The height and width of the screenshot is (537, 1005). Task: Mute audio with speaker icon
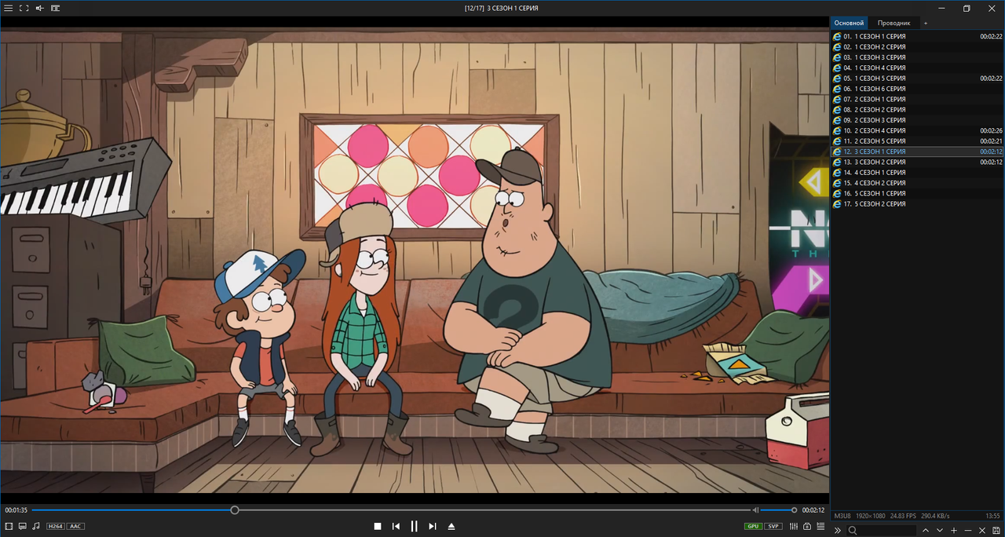tap(755, 510)
